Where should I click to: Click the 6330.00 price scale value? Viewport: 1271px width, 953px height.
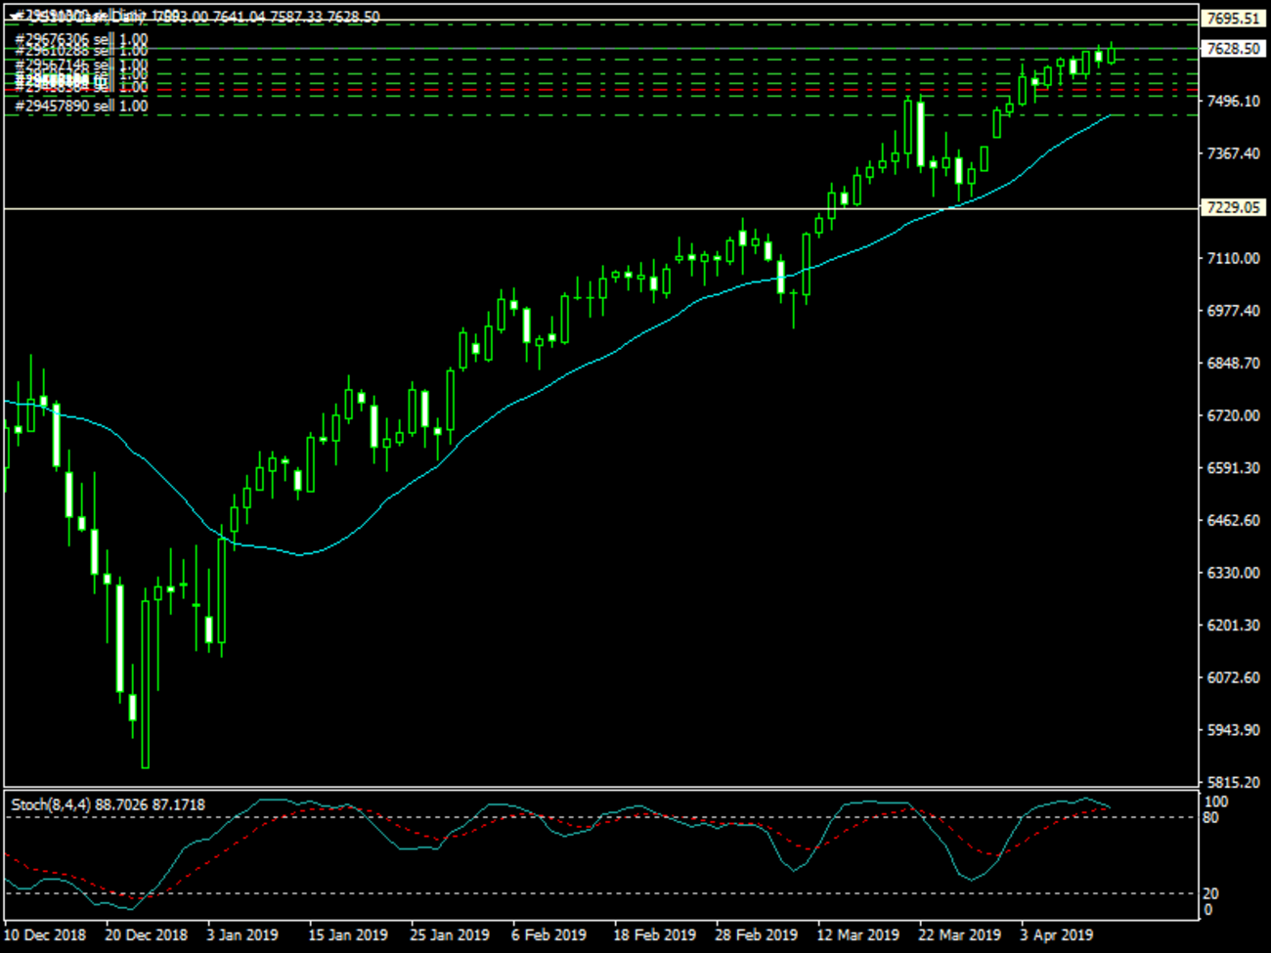click(x=1234, y=573)
